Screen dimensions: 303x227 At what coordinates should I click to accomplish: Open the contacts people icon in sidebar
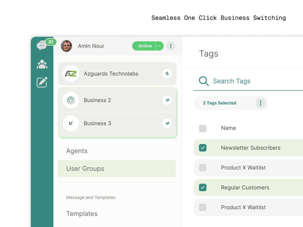tap(42, 64)
